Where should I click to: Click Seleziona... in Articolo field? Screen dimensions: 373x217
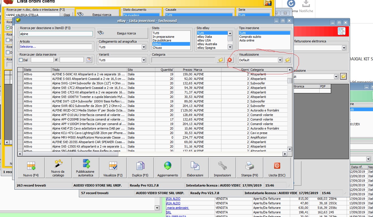[55, 47]
